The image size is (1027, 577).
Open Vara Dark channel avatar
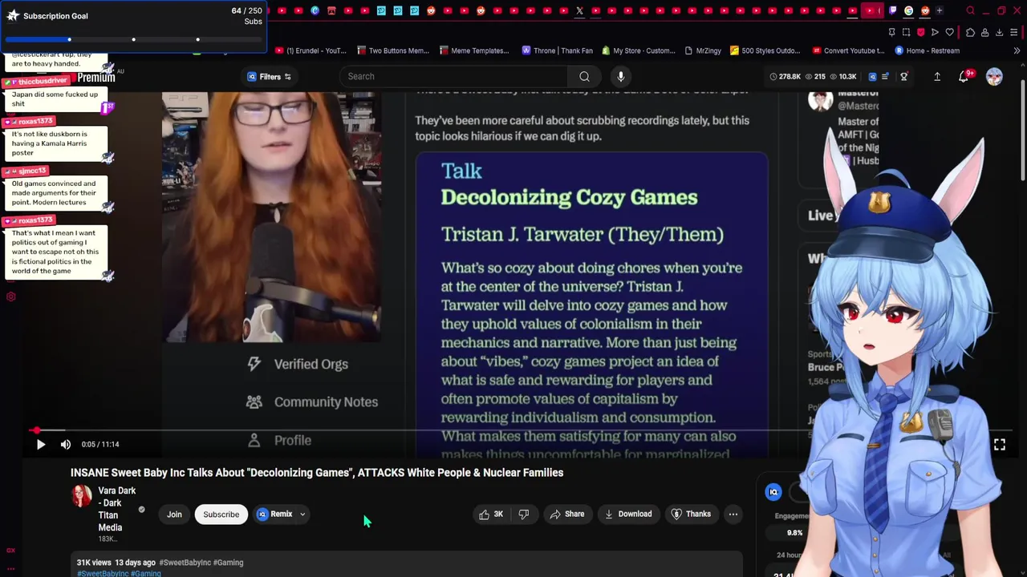click(82, 497)
